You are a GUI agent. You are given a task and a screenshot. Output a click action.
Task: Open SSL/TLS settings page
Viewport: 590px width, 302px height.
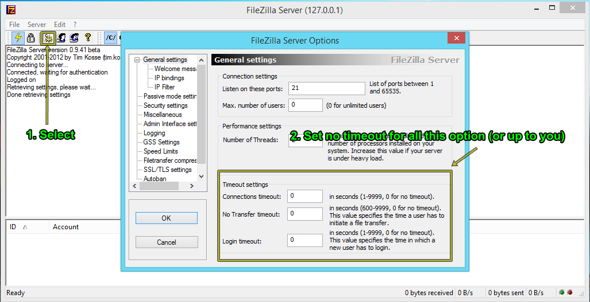point(167,170)
